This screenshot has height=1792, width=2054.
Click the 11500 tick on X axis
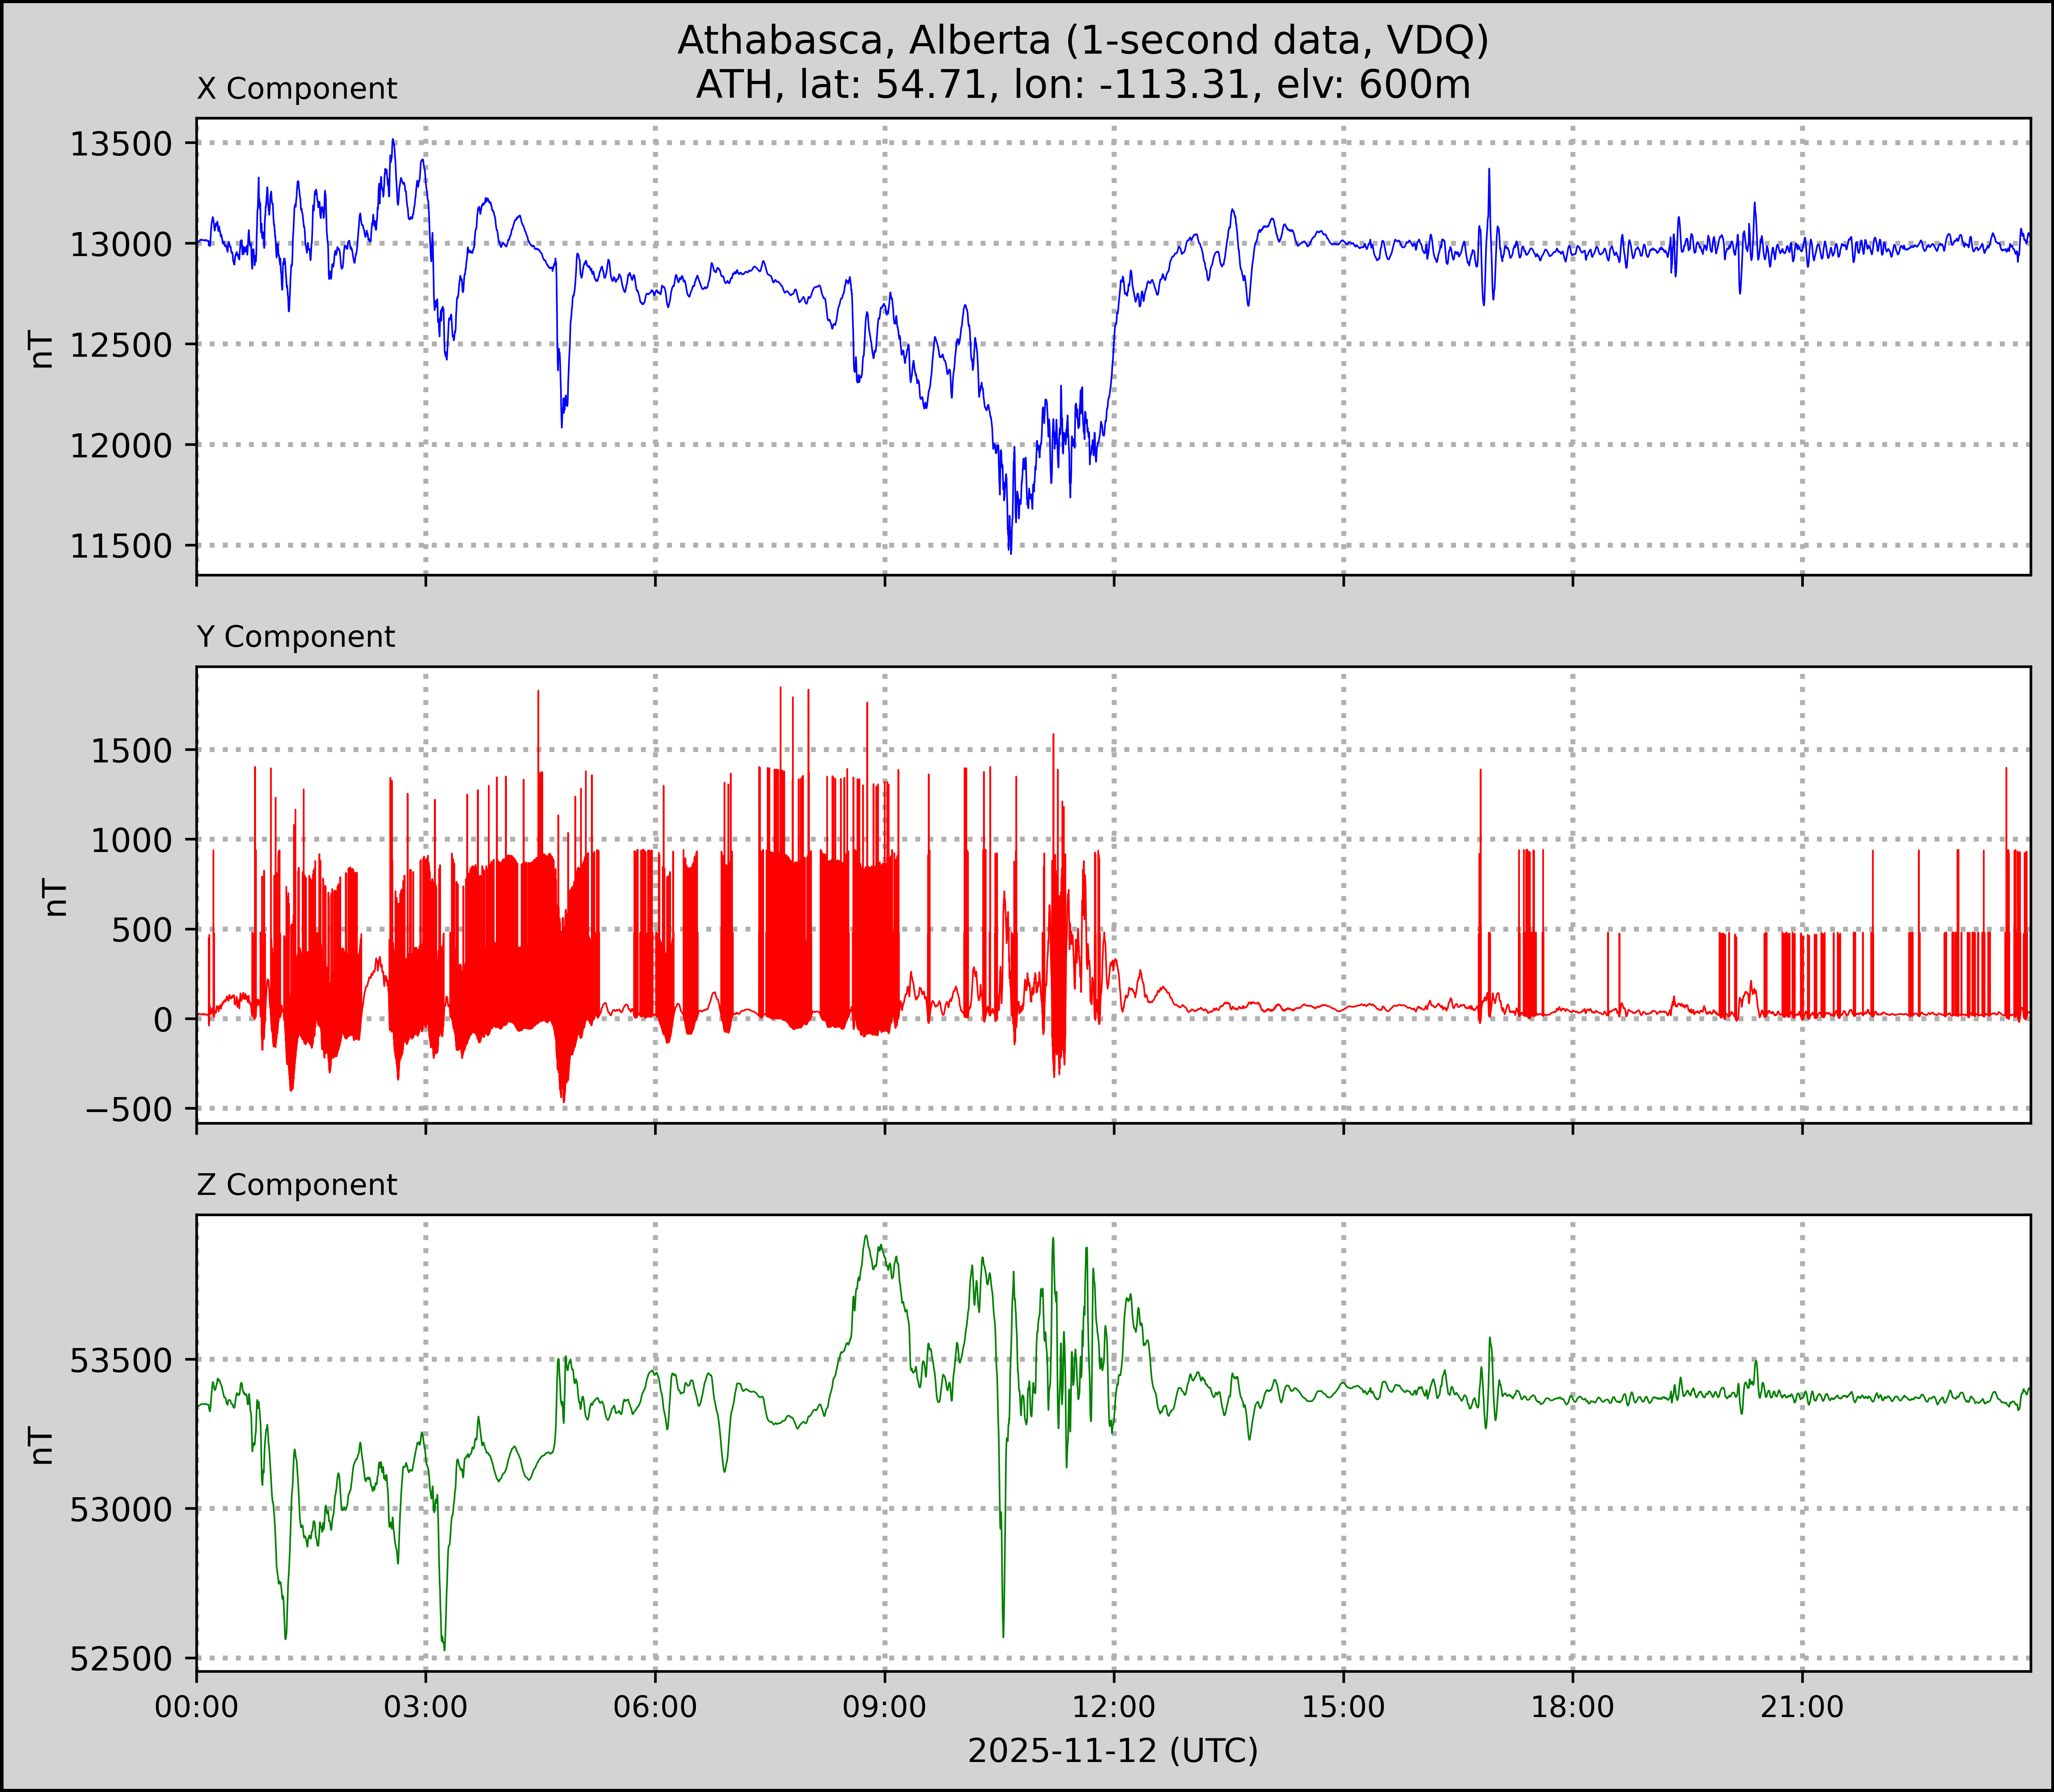coord(121,546)
